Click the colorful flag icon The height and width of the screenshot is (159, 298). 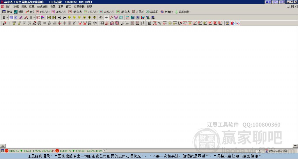(43, 17)
